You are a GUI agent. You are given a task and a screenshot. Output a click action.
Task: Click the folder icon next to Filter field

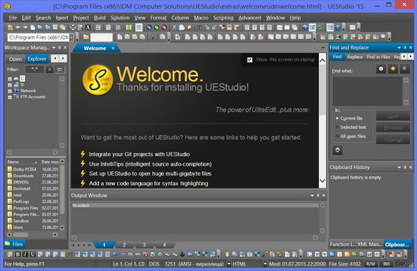tap(60, 69)
